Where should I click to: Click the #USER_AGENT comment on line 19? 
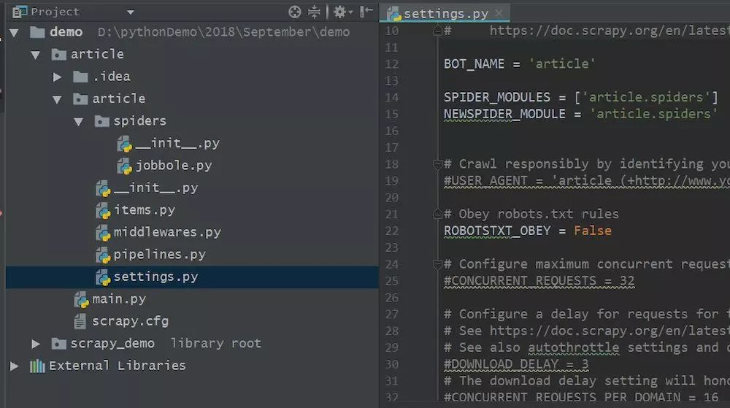pyautogui.click(x=587, y=180)
